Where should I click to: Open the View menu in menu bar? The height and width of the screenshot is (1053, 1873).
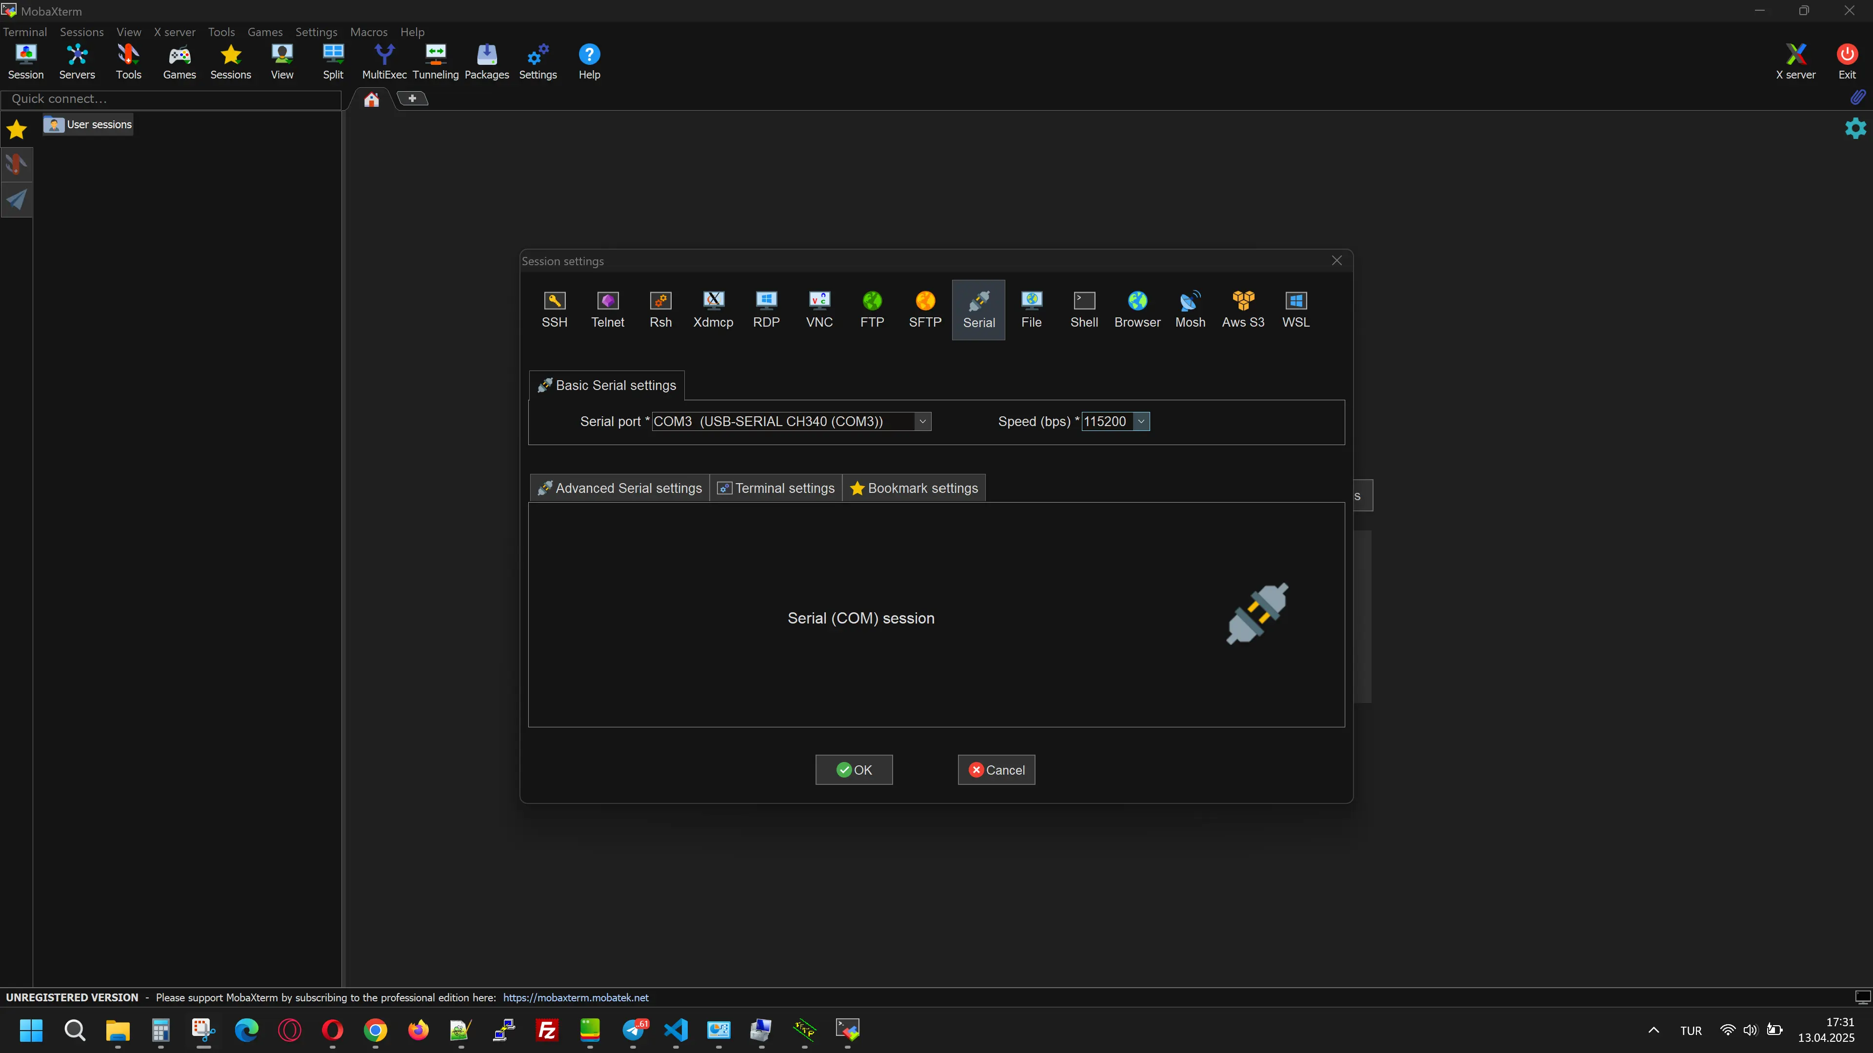(x=129, y=32)
